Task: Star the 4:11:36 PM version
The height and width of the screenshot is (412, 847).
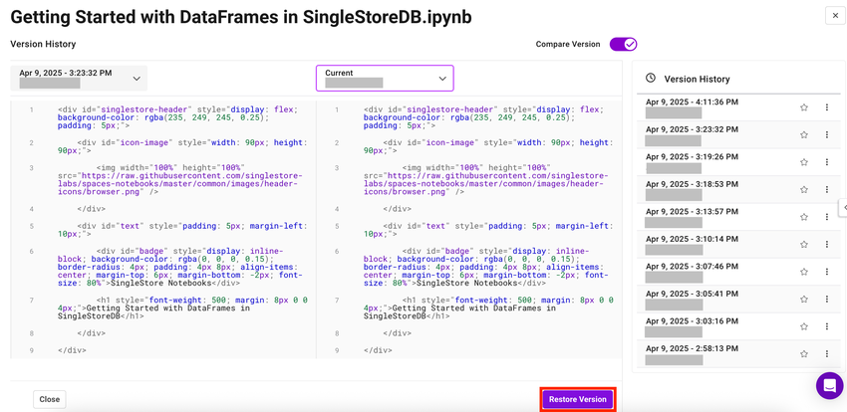Action: pyautogui.click(x=804, y=107)
